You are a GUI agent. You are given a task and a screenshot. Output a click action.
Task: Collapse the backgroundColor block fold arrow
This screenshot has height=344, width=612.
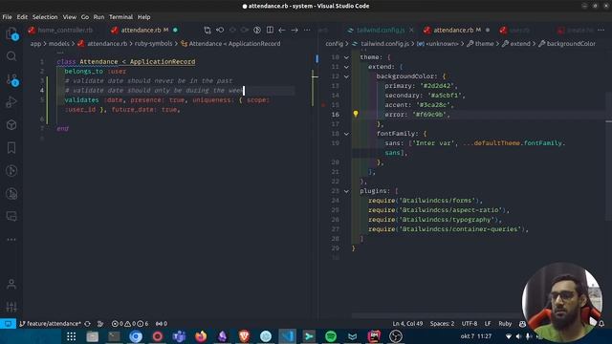coord(346,76)
